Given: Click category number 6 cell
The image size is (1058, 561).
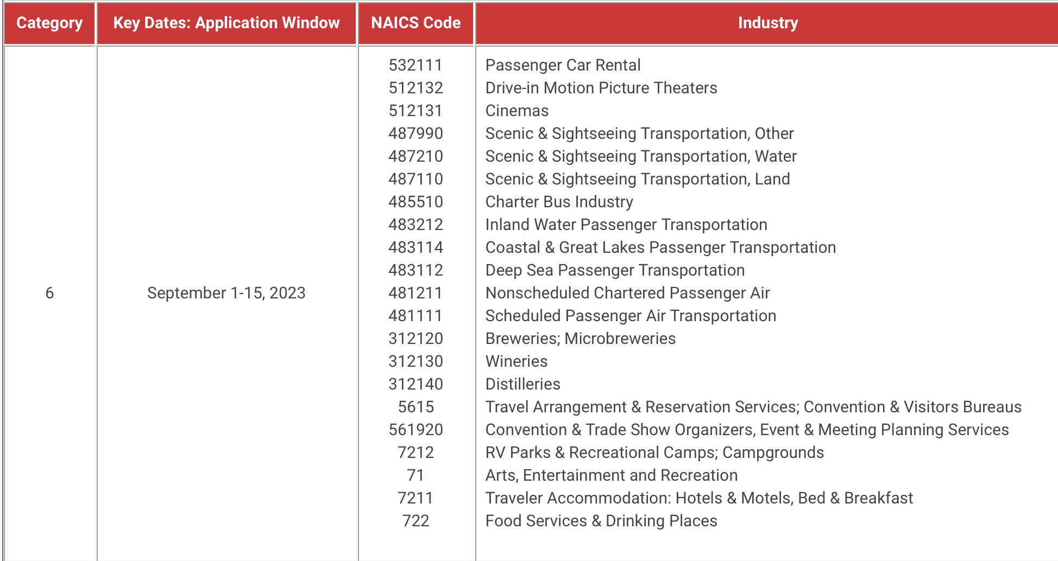Looking at the screenshot, I should (49, 293).
